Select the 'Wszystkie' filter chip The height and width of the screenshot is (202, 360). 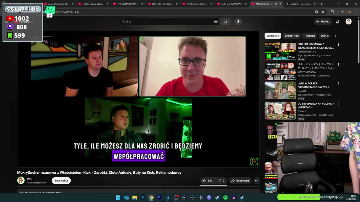tap(273, 36)
